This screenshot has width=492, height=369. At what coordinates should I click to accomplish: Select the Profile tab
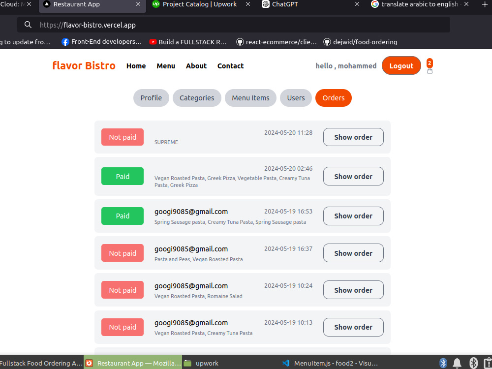151,98
